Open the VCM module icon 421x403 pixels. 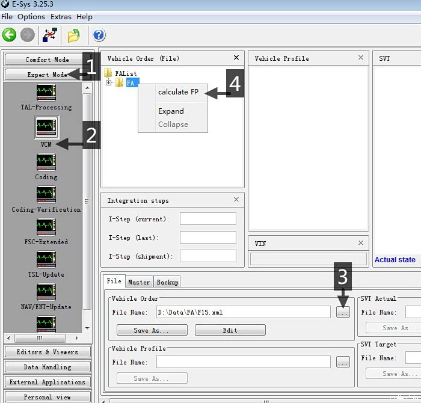coord(46,127)
